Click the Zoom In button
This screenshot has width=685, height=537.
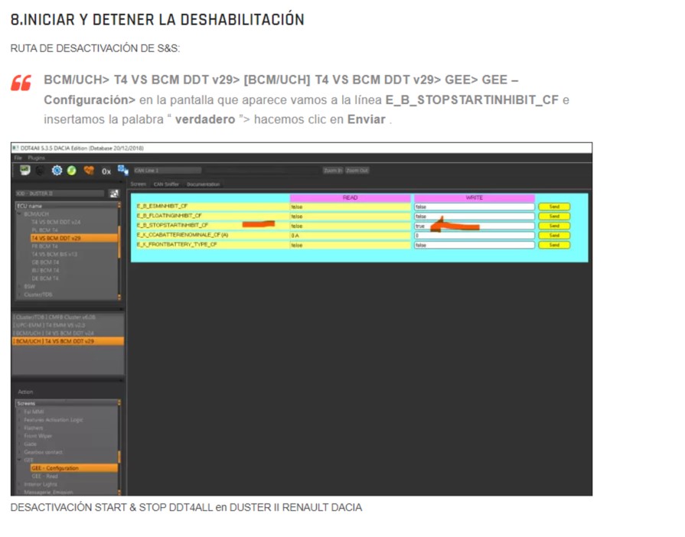333,171
